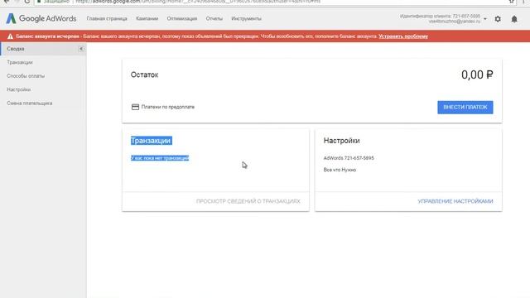Viewport: 530px width, 298px height.
Task: Click the Остаток heading
Action: pyautogui.click(x=144, y=74)
